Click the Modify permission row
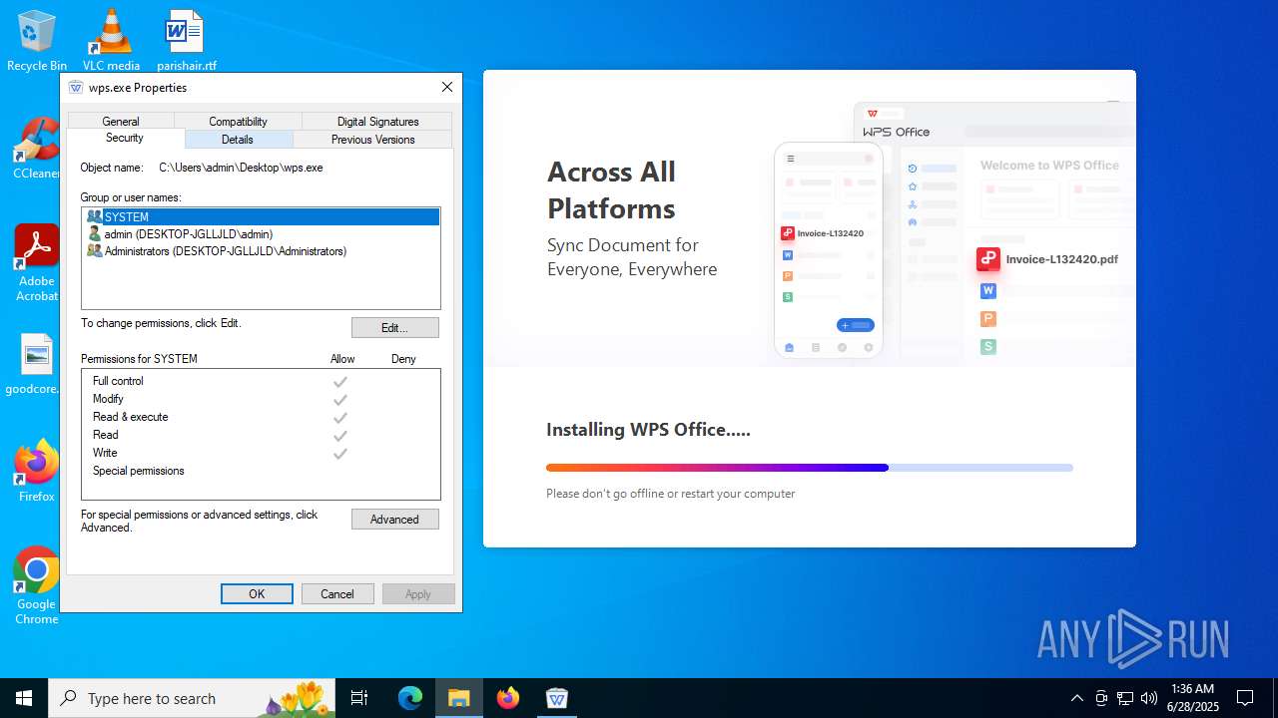This screenshot has height=718, width=1278. tap(261, 399)
